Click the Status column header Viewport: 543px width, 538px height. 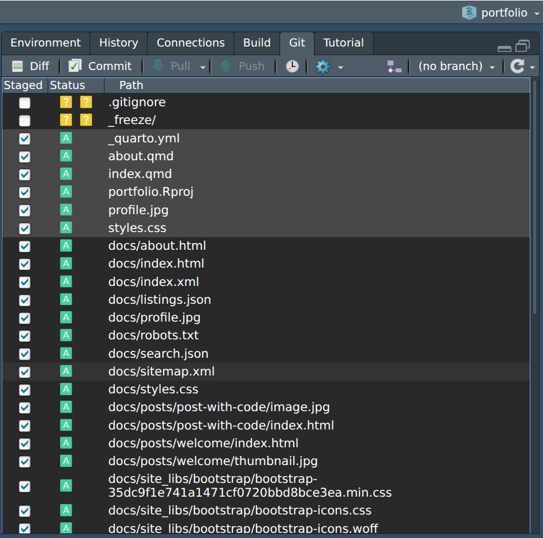pyautogui.click(x=67, y=85)
